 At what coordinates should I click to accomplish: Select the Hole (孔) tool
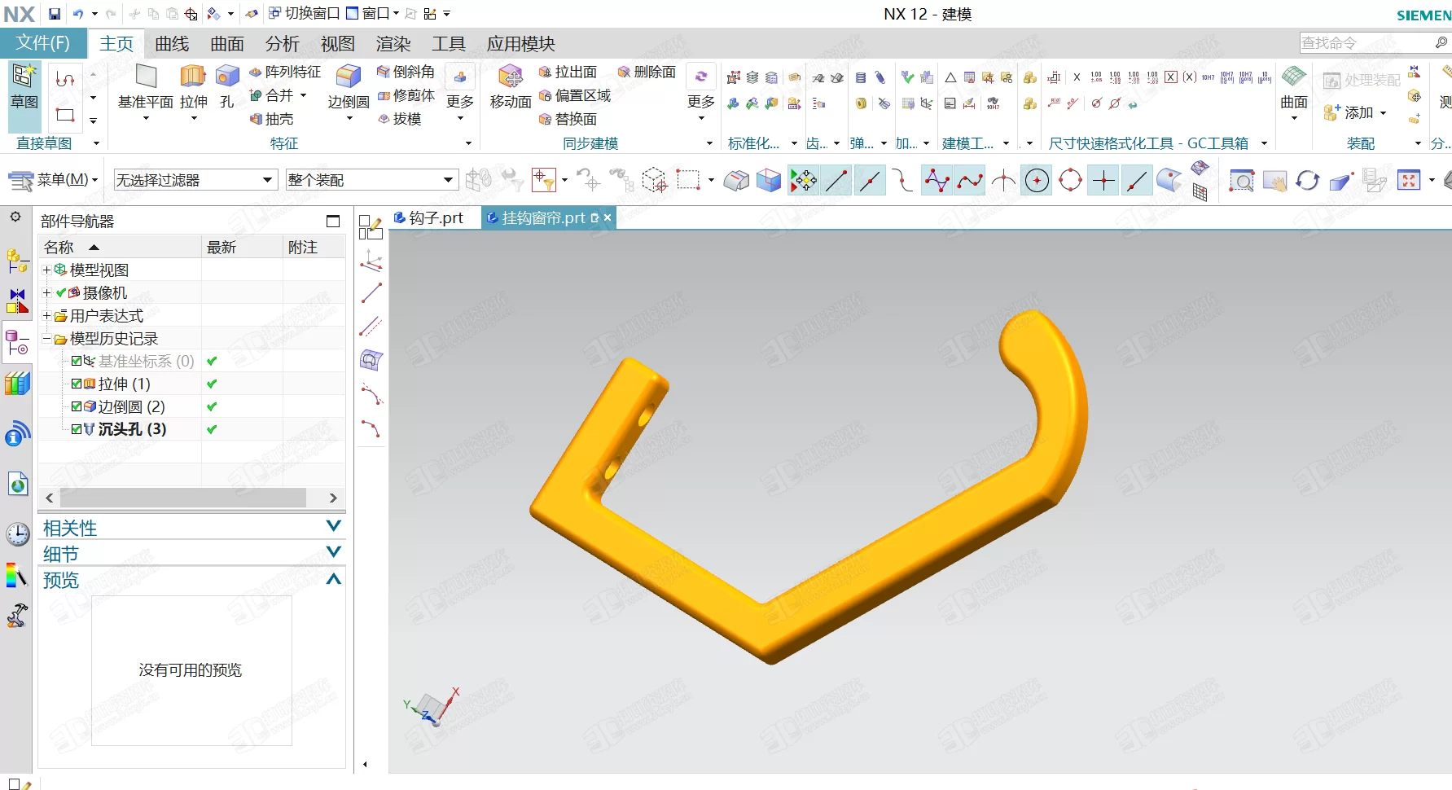(227, 87)
